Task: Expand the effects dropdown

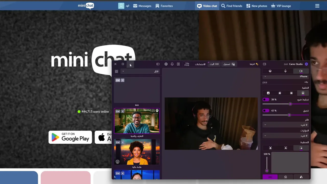Action: [286, 136]
